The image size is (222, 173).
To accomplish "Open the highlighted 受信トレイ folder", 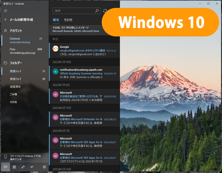I will tap(25, 71).
